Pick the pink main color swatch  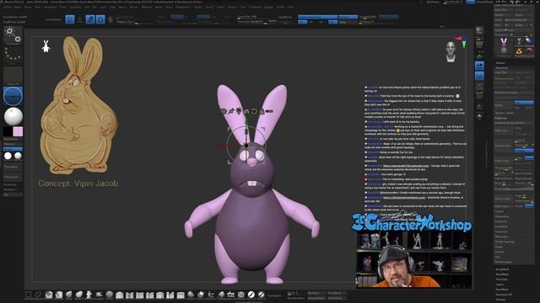click(18, 131)
